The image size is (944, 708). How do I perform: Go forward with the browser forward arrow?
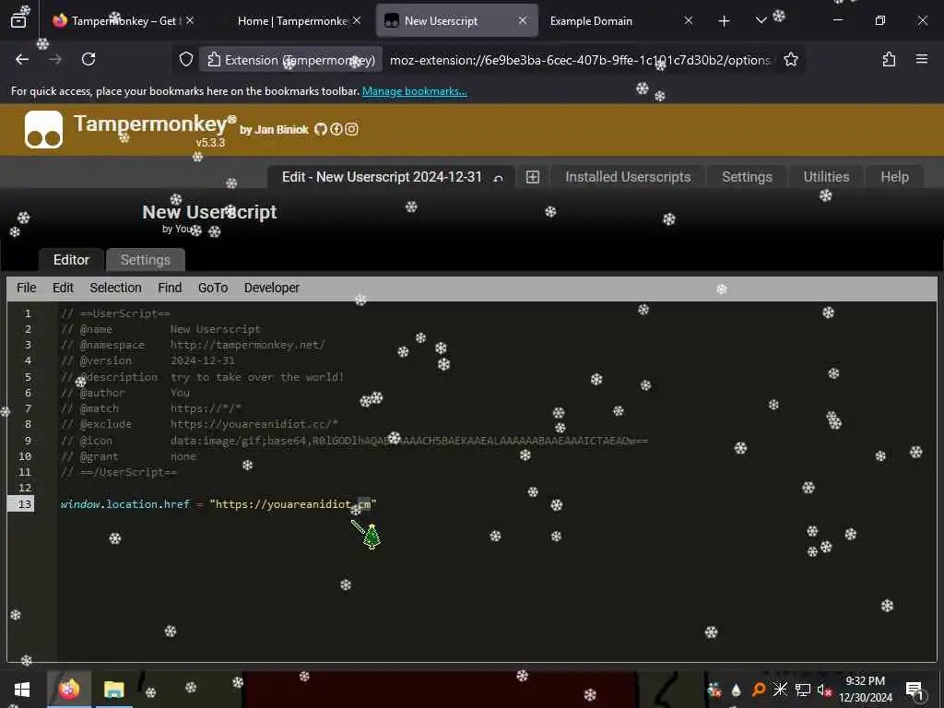[x=54, y=59]
